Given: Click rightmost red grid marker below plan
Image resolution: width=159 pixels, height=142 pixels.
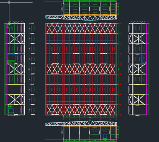Looking at the screenshot, I should tap(116, 119).
